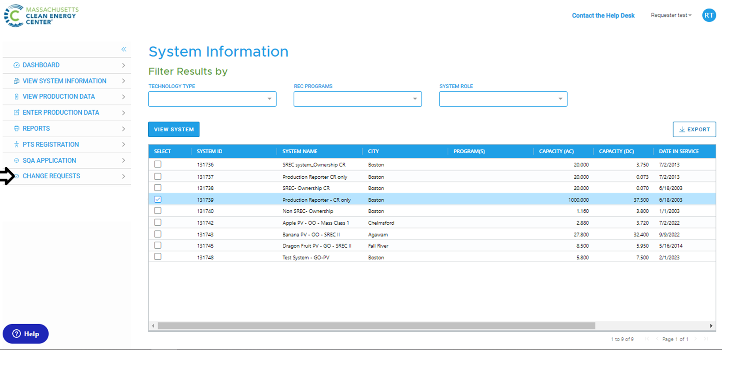The height and width of the screenshot is (365, 736).
Task: Uncheck the selected system 131739 checkbox
Action: (x=157, y=199)
